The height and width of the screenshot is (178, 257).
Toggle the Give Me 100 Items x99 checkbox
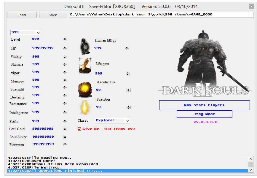click(79, 129)
